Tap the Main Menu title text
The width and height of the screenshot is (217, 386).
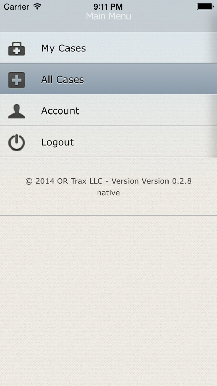tap(108, 17)
